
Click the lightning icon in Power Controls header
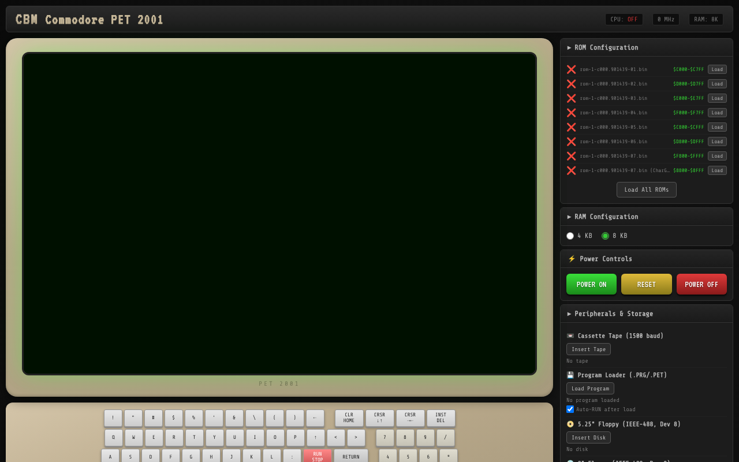(x=570, y=259)
